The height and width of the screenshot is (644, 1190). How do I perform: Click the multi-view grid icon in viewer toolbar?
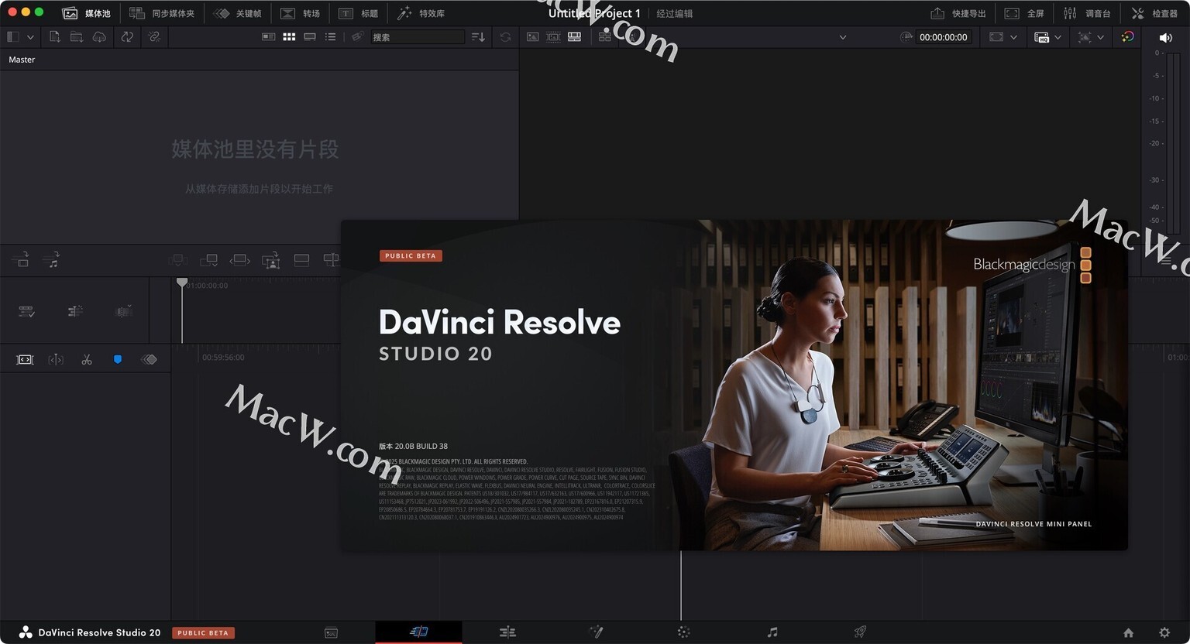point(604,36)
